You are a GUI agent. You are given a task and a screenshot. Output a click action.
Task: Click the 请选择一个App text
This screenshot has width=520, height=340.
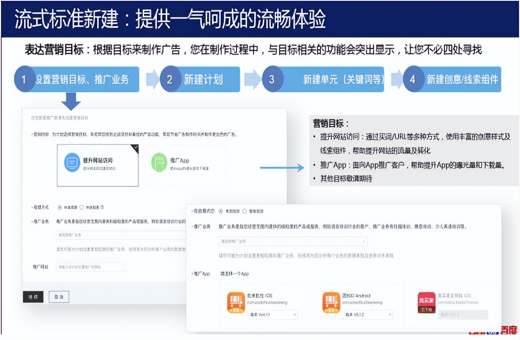coord(234,274)
